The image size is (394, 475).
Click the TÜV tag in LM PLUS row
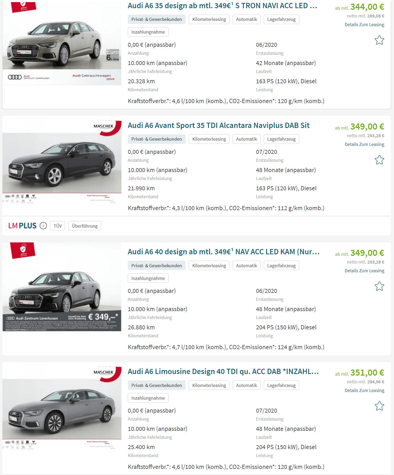(x=57, y=226)
